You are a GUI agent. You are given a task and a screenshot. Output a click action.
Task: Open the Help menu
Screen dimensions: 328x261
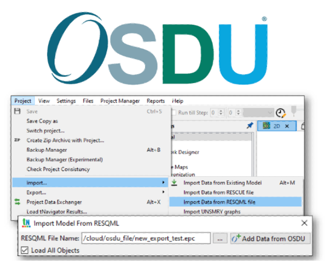[177, 101]
